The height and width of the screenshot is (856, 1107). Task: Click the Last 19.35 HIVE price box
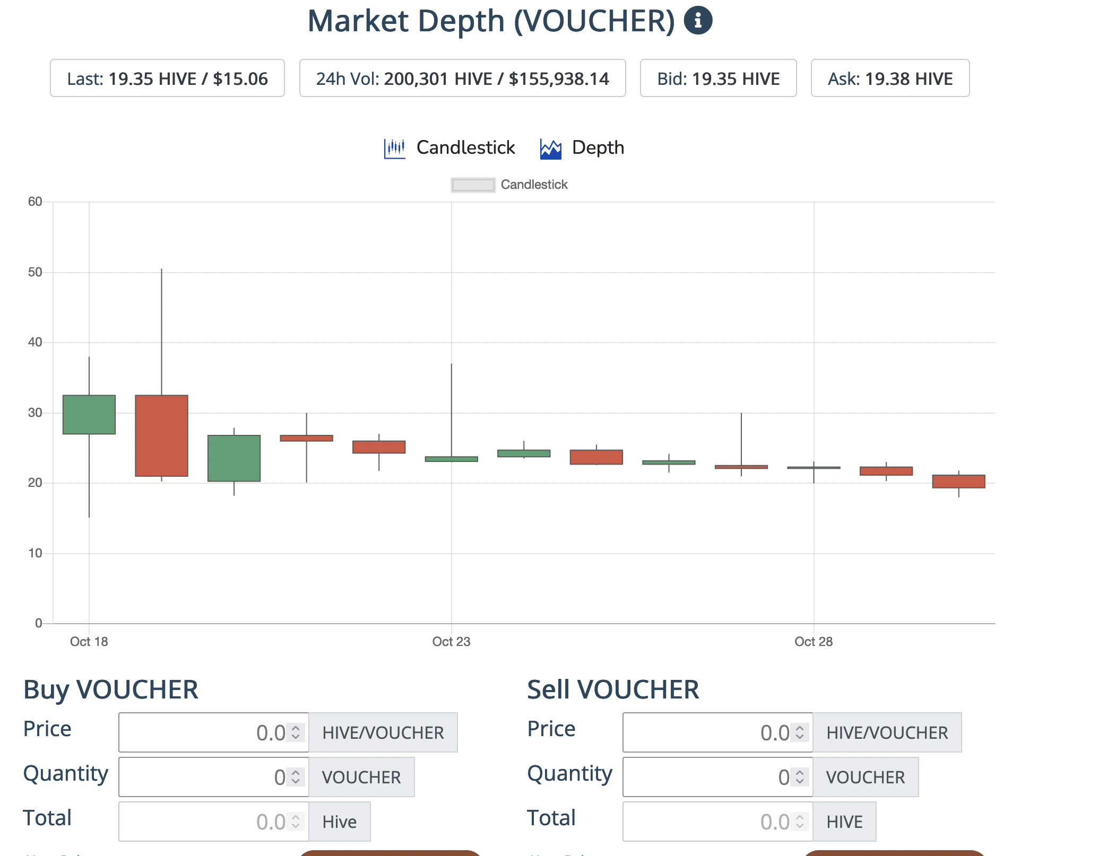pyautogui.click(x=167, y=78)
